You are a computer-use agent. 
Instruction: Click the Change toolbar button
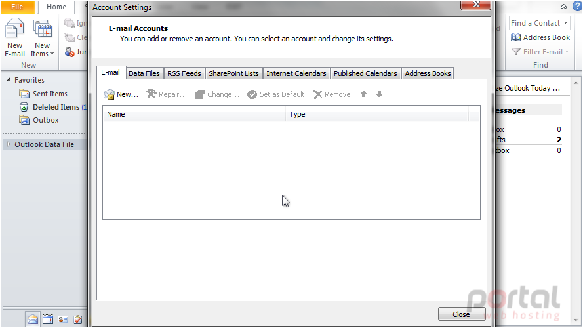tap(217, 94)
